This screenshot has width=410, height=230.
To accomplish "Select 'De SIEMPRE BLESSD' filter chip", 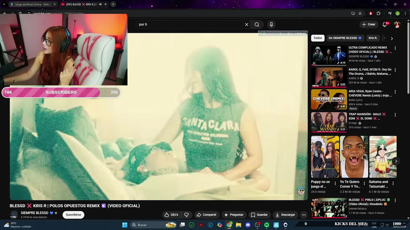I will [345, 38].
